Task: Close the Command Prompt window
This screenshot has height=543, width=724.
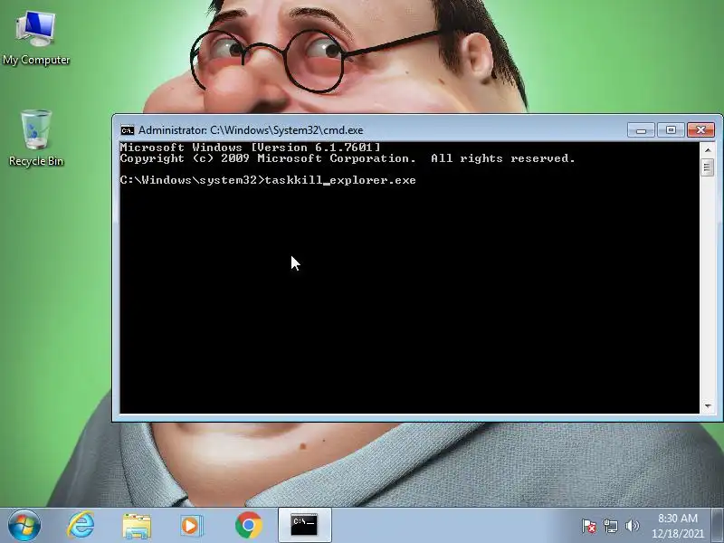Action: tap(700, 130)
